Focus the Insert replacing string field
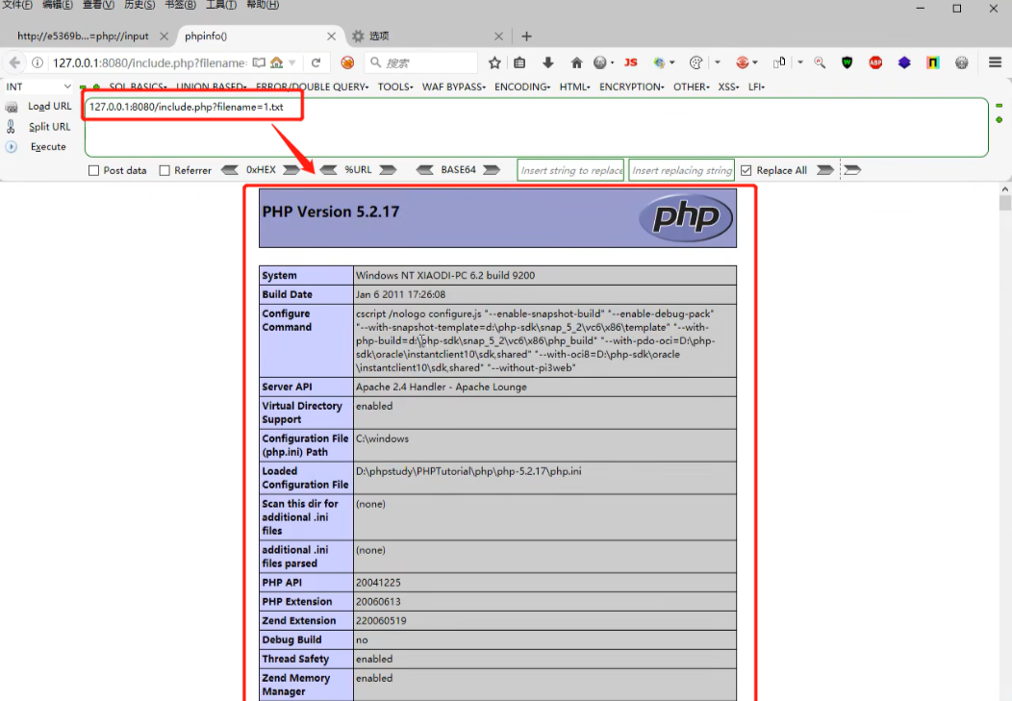The width and height of the screenshot is (1012, 701). pos(681,170)
